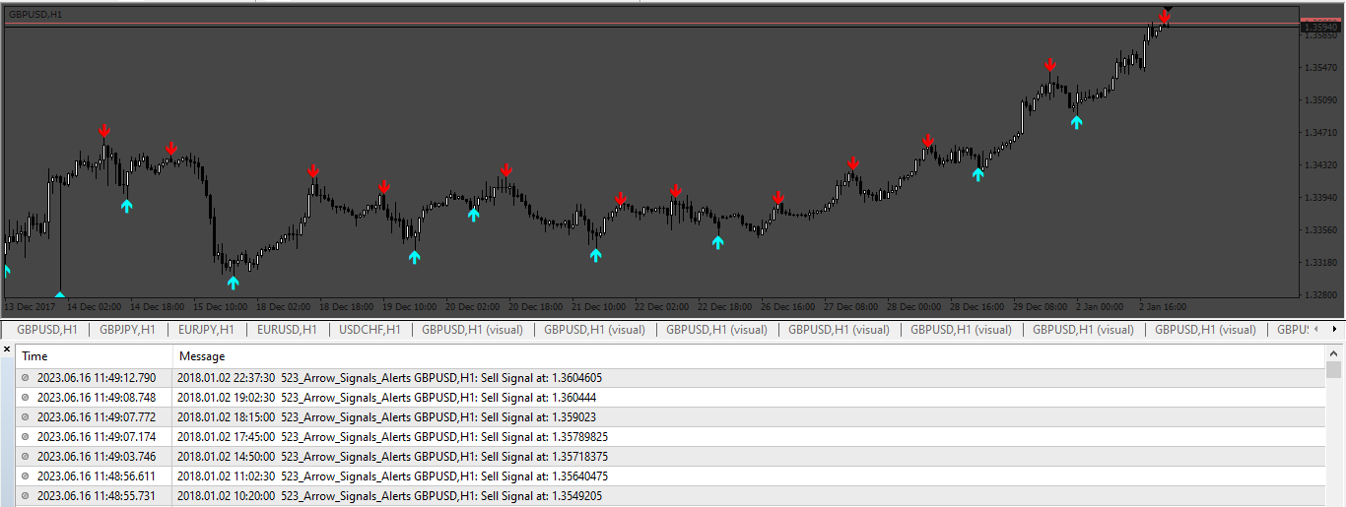The image size is (1346, 507).
Task: Click the 13 Dec 2017 time axis label
Action: 30,306
